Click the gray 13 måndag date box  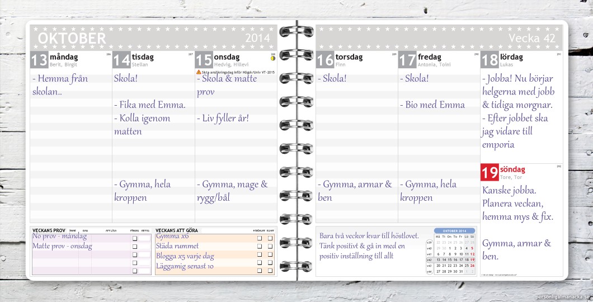click(39, 60)
